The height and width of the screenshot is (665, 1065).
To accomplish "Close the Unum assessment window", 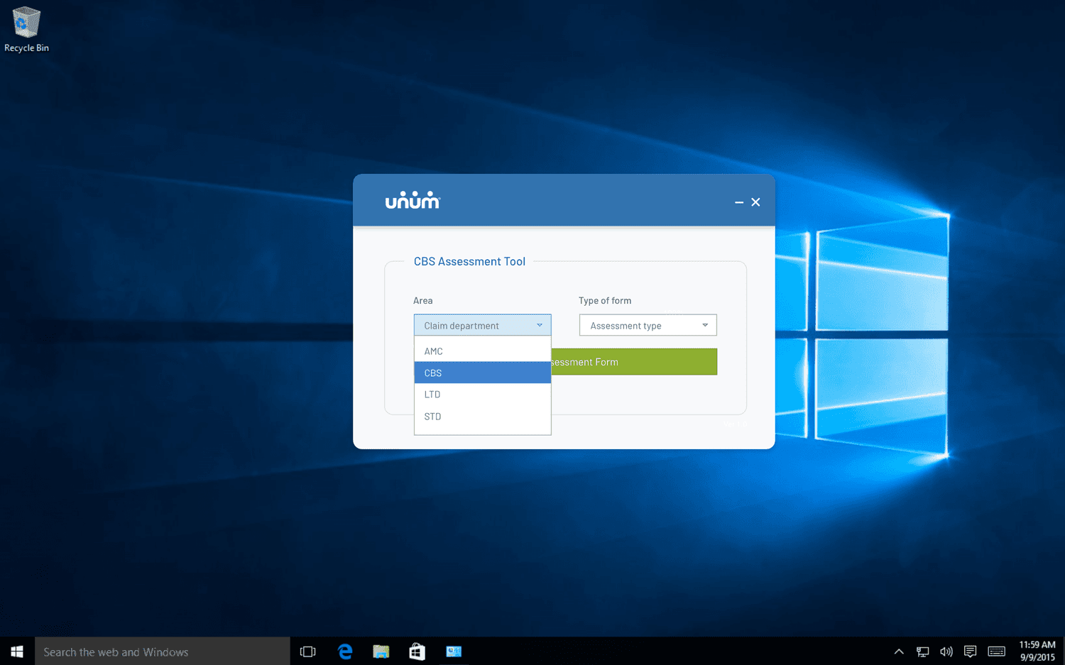I will pyautogui.click(x=755, y=202).
